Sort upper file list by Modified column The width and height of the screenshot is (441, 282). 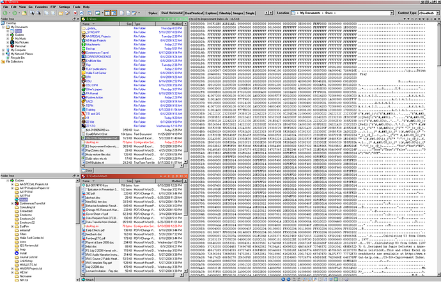tap(169, 24)
